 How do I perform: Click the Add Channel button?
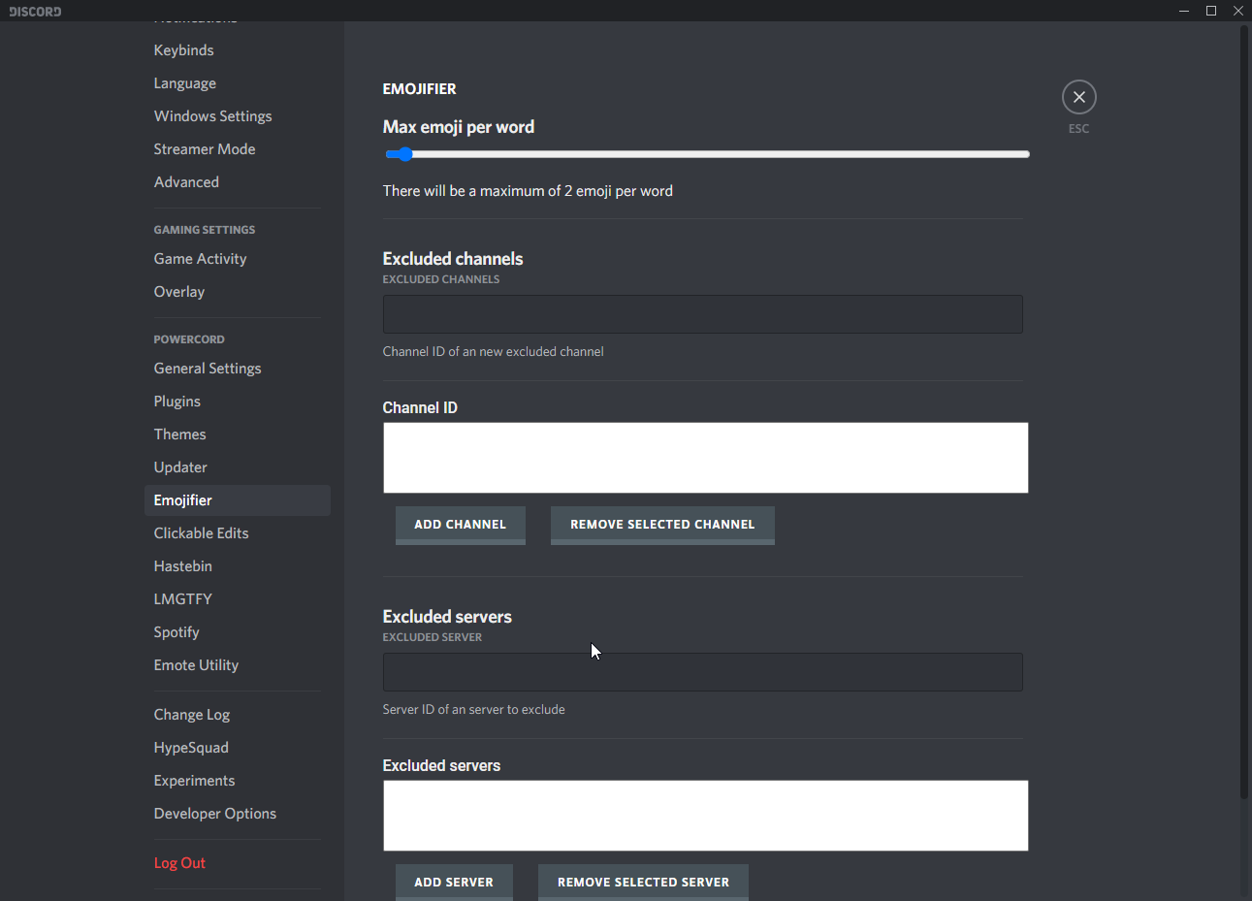click(x=461, y=525)
